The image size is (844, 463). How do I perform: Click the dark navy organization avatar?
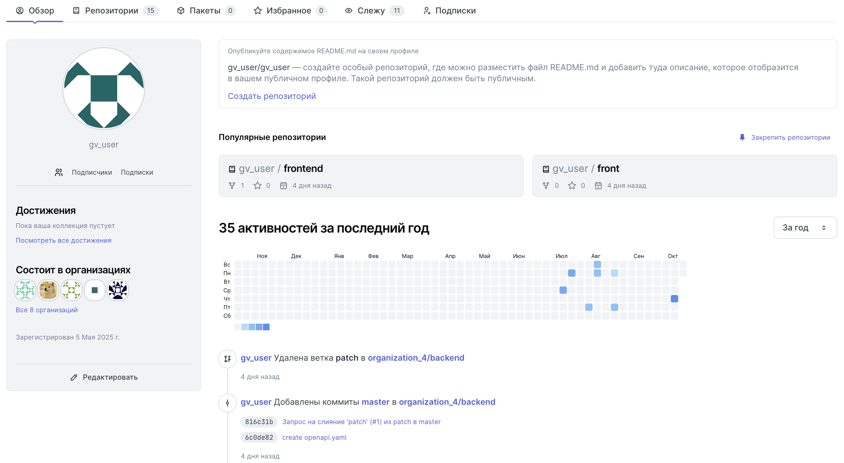118,290
